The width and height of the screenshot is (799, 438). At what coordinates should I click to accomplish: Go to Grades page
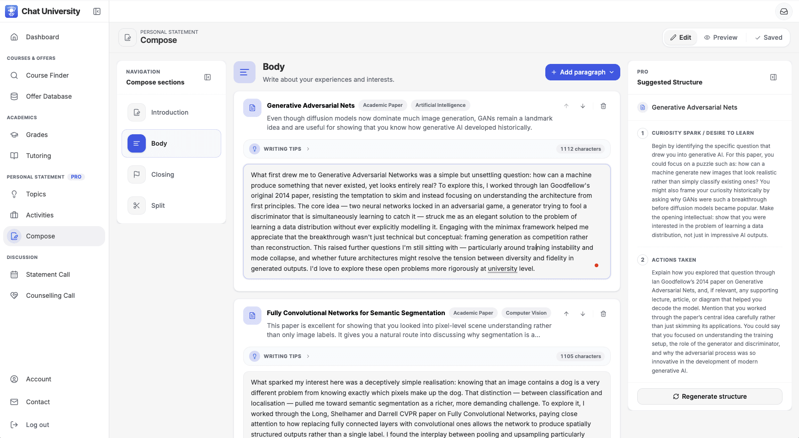tap(54, 135)
